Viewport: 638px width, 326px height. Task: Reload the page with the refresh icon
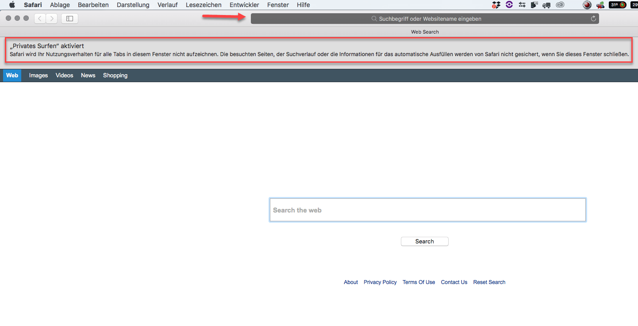click(594, 19)
